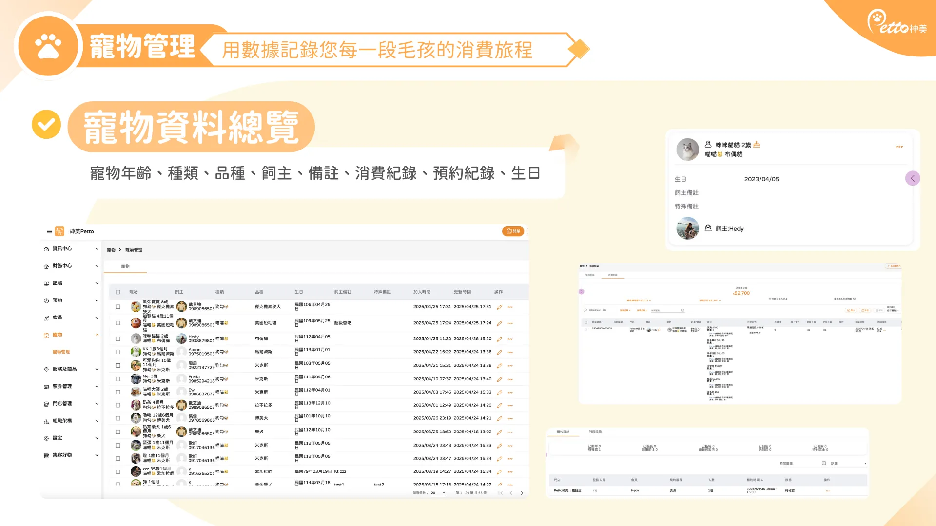This screenshot has width=936, height=526.
Task: Click Hedy owner avatar photo on card
Action: pyautogui.click(x=687, y=228)
